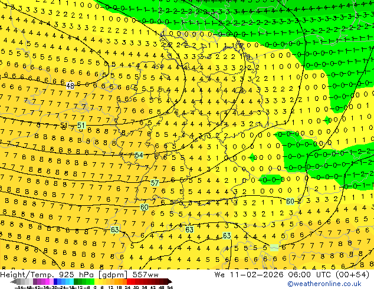This screenshot has height=289, width=374.
Task: Click the bright red swatch above 24
Action: pos(129,282)
